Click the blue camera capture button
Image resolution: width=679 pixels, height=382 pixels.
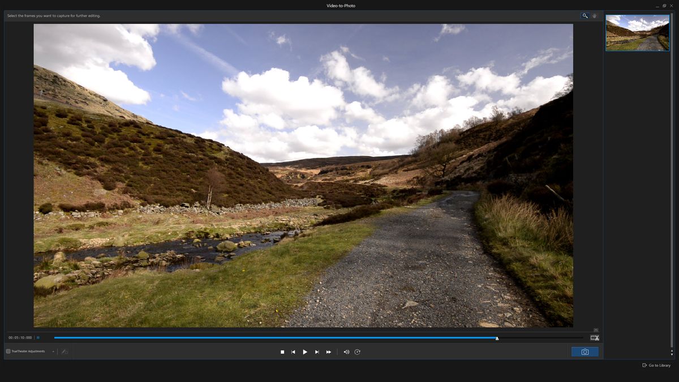tap(585, 351)
